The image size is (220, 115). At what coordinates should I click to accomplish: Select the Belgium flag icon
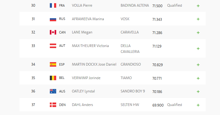pyautogui.click(x=53, y=78)
